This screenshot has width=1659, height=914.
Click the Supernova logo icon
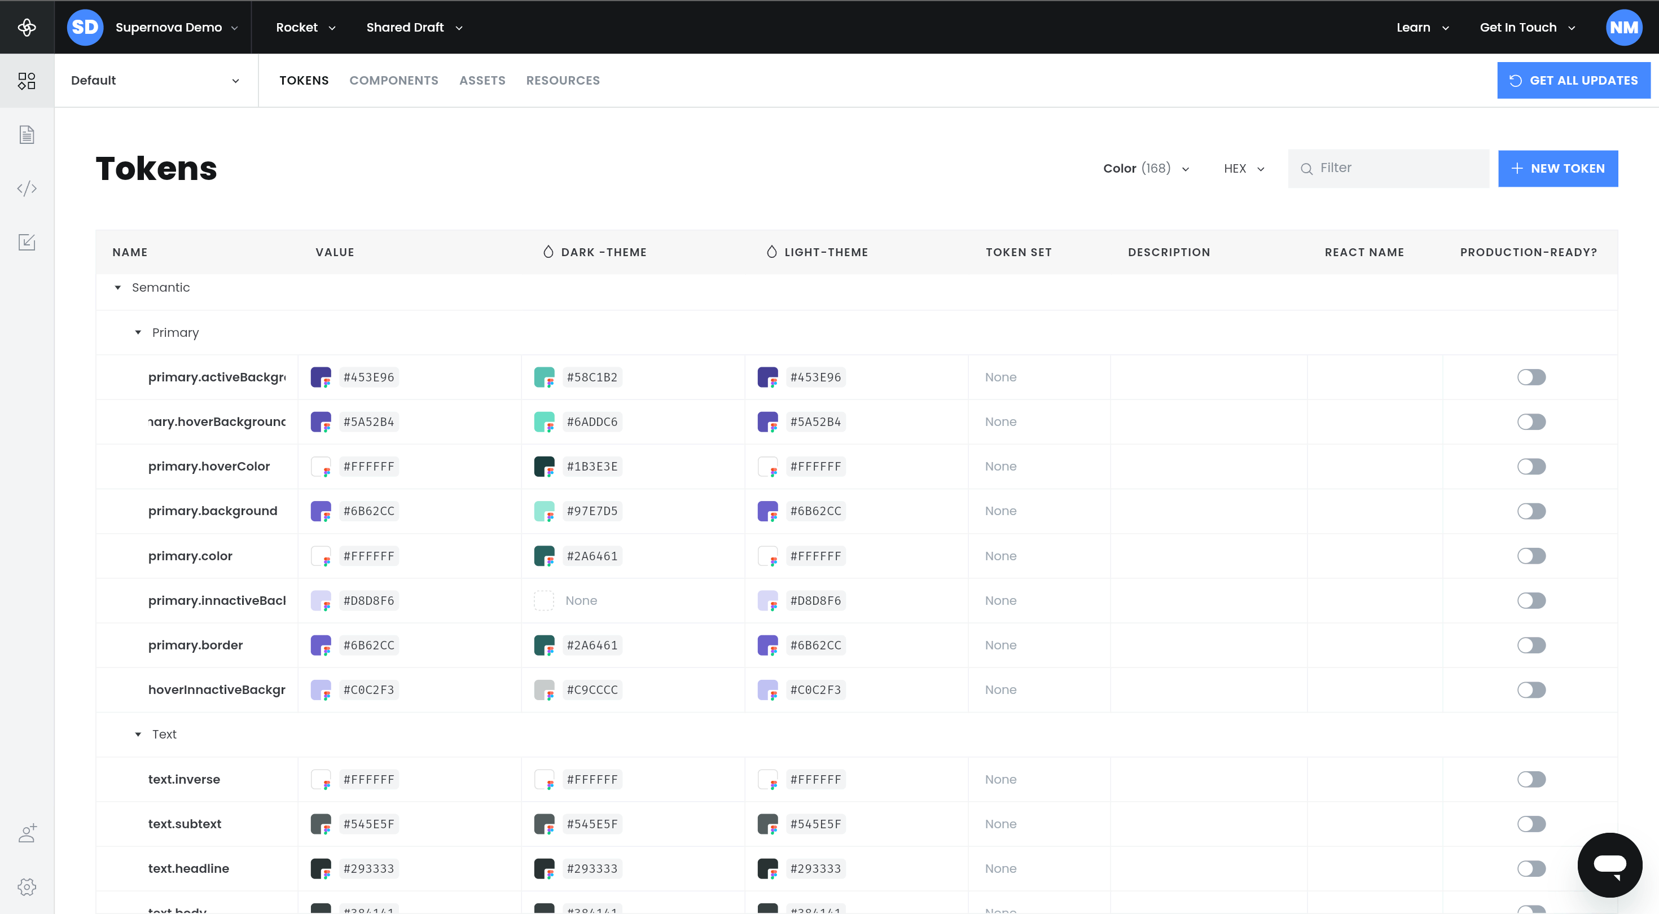click(27, 27)
